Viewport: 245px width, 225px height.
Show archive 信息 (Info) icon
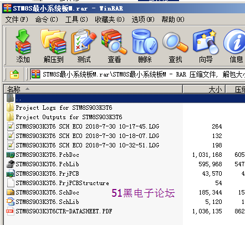point(235,46)
